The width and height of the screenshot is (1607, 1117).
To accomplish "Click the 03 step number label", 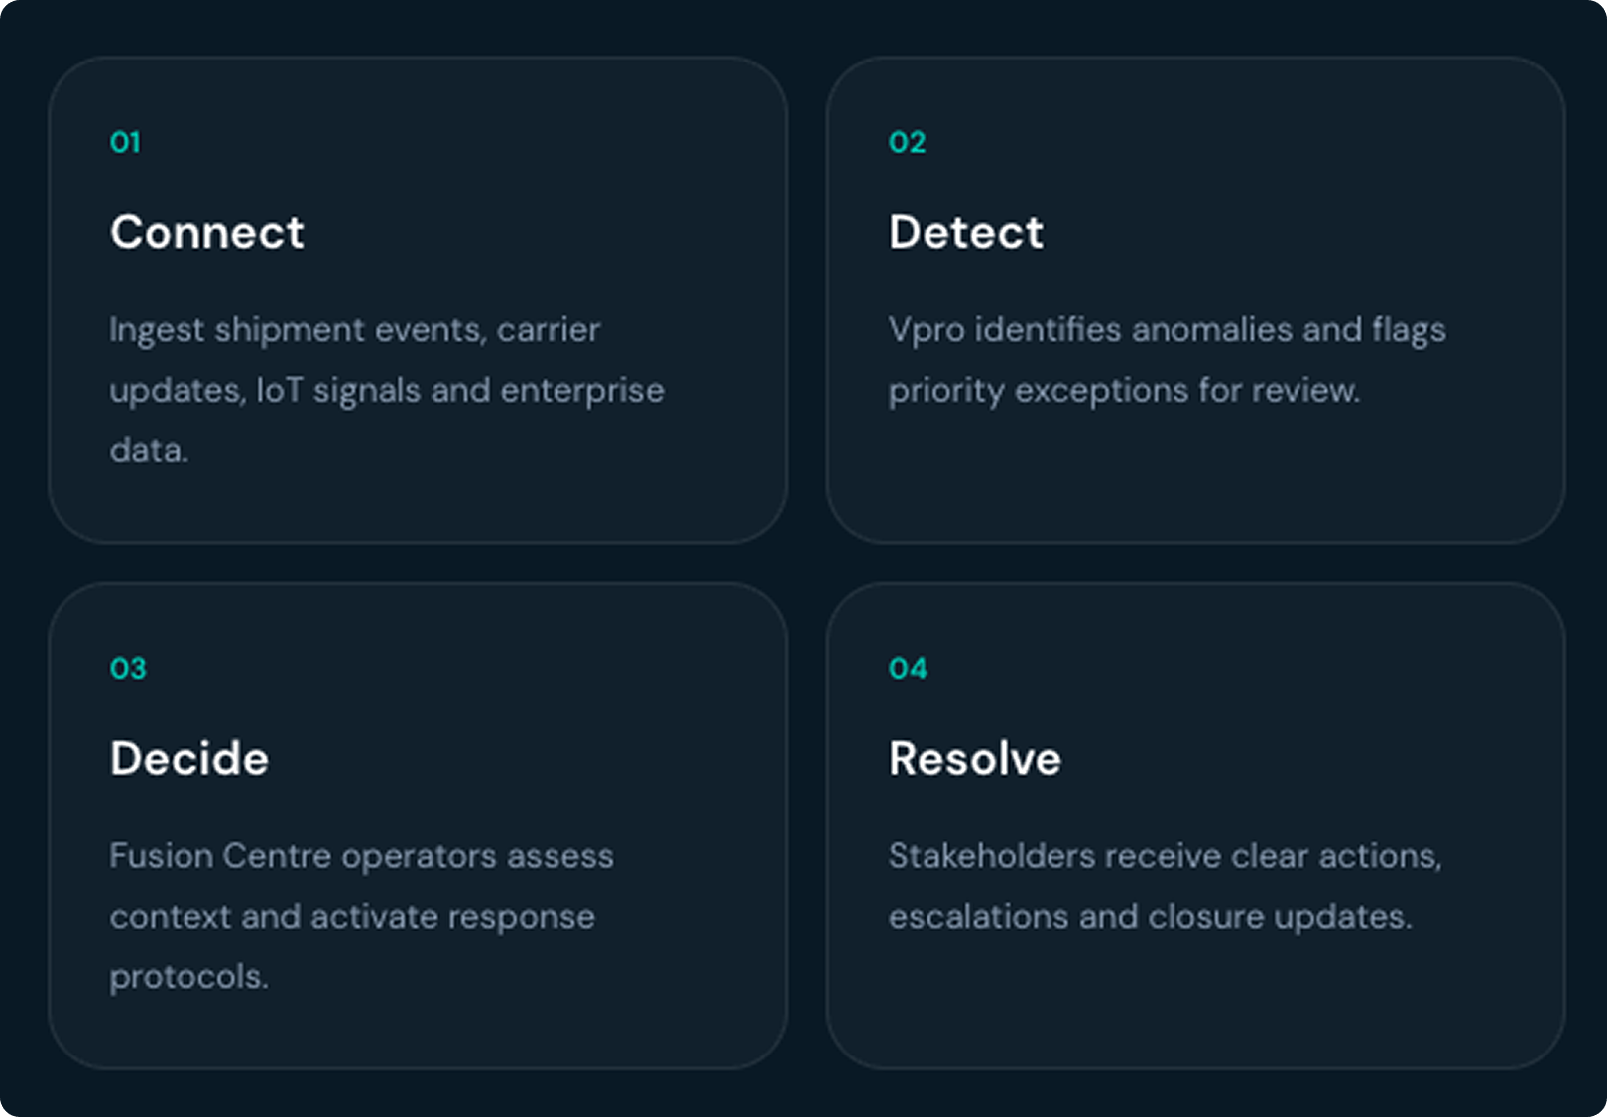I will (x=128, y=668).
